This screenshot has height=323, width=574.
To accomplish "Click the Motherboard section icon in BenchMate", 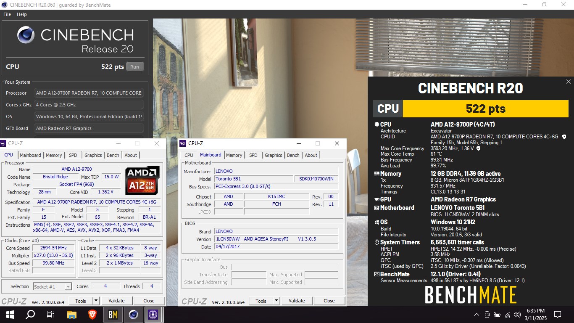I will pos(377,208).
